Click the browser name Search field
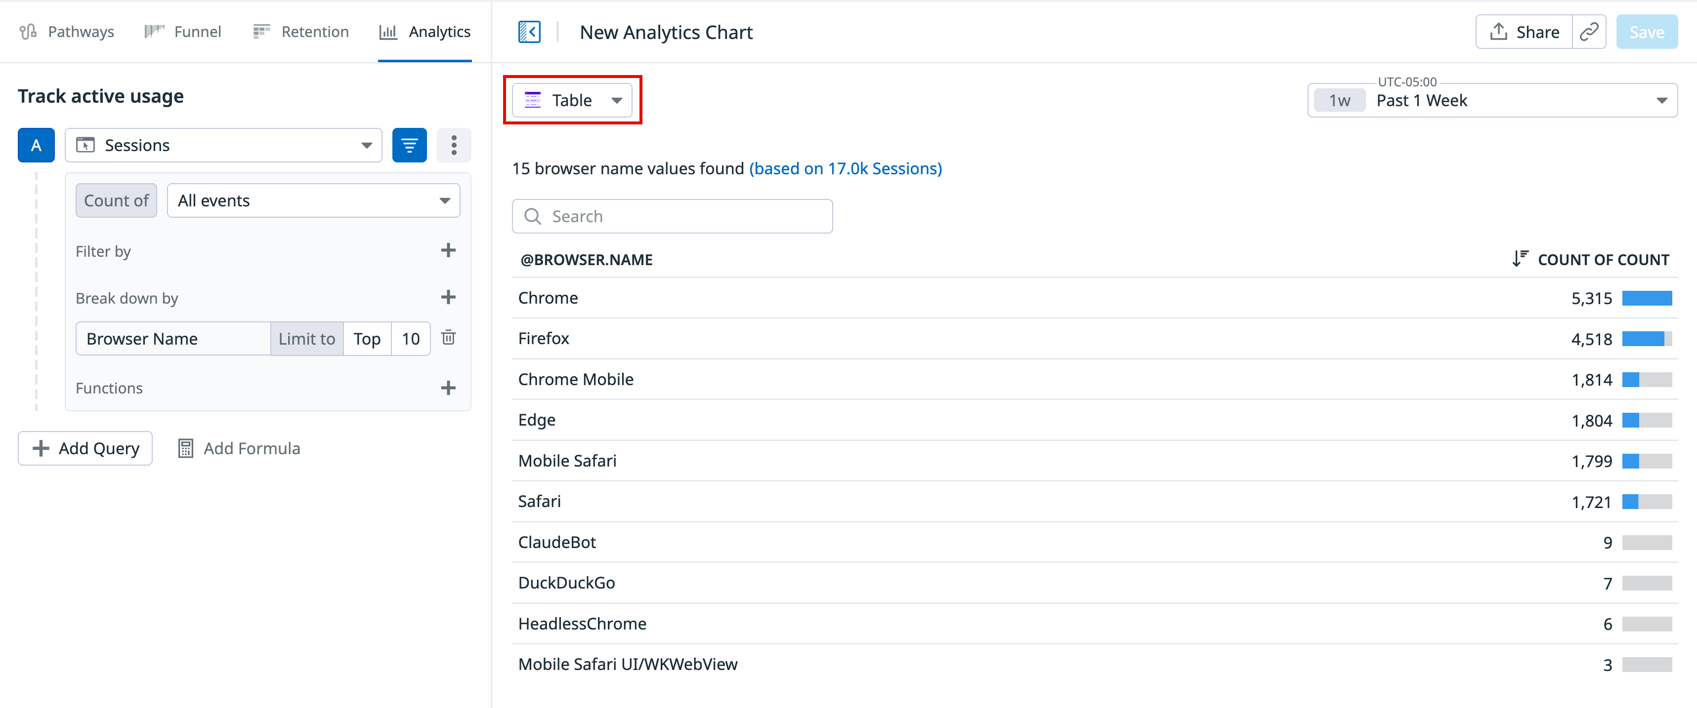 672,216
